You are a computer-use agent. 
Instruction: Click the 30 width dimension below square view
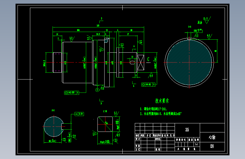[x=105, y=142]
